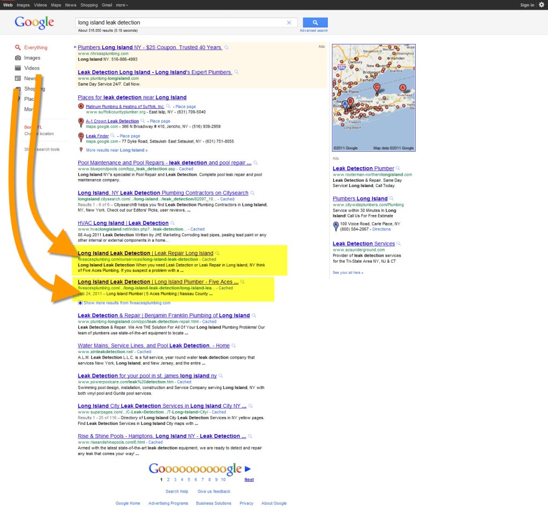Go to results page 2
This screenshot has width=548, height=515.
tap(168, 480)
